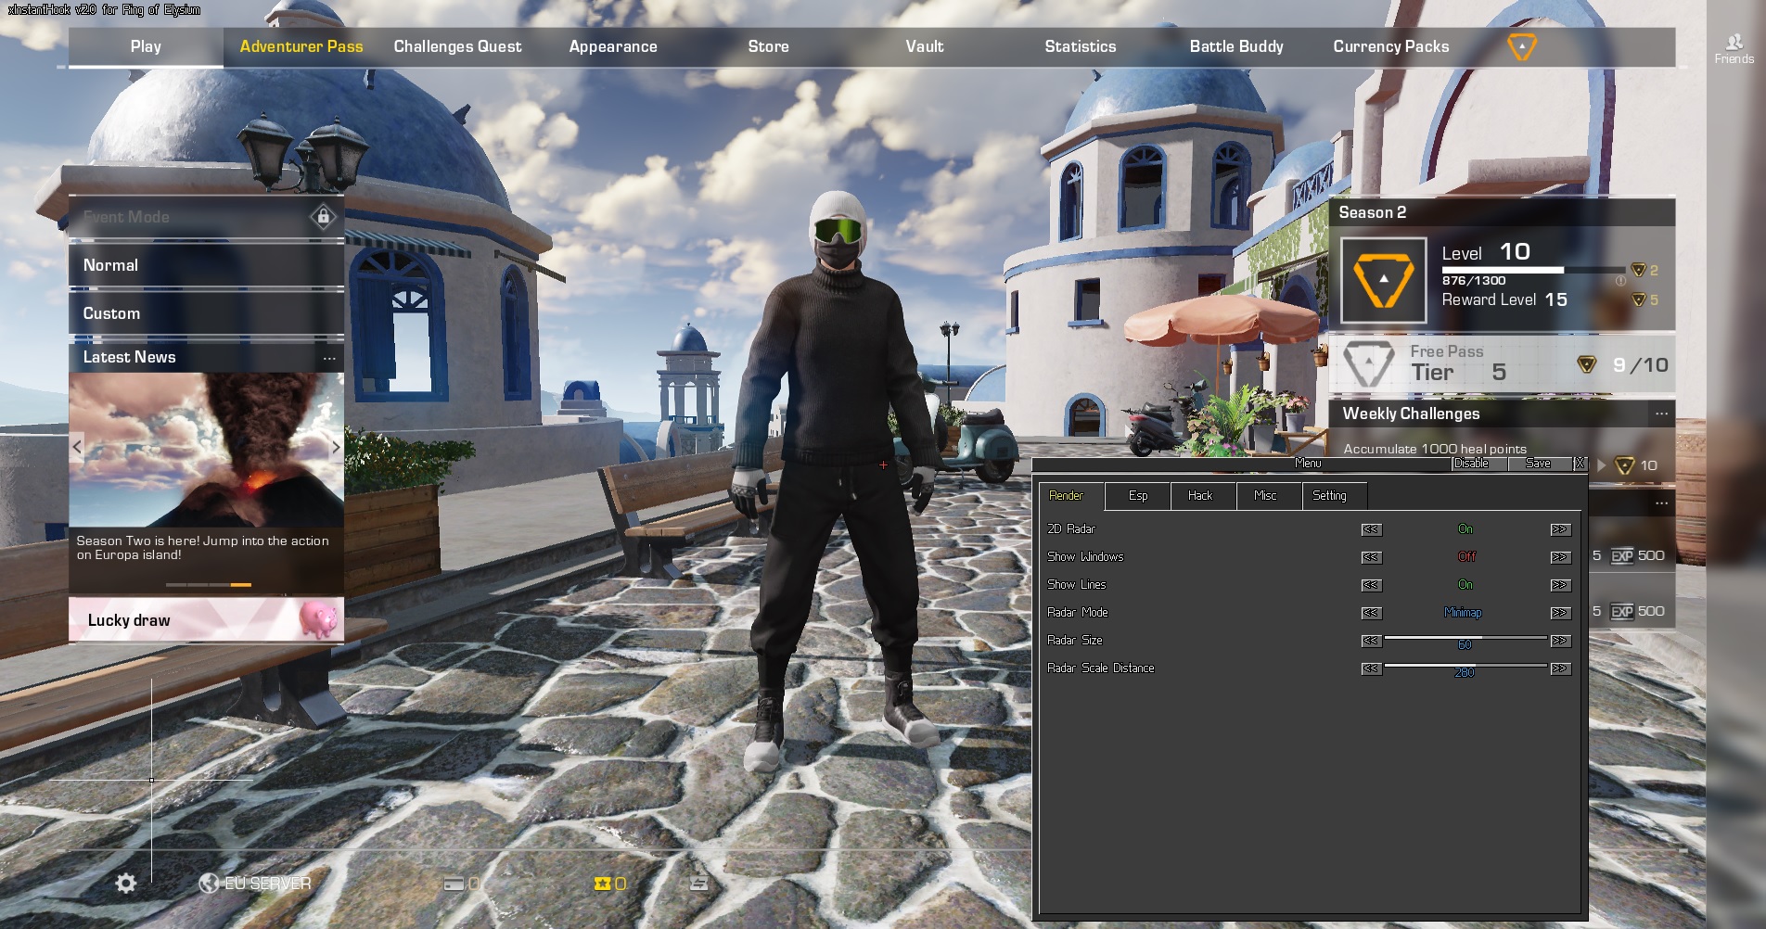Image resolution: width=1766 pixels, height=929 pixels.
Task: Open Currency Packs tab
Action: [x=1391, y=46]
